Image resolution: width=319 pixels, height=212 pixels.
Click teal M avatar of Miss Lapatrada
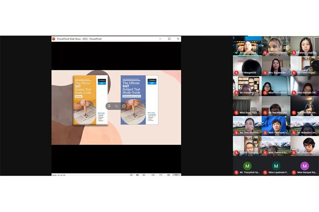coord(276,166)
